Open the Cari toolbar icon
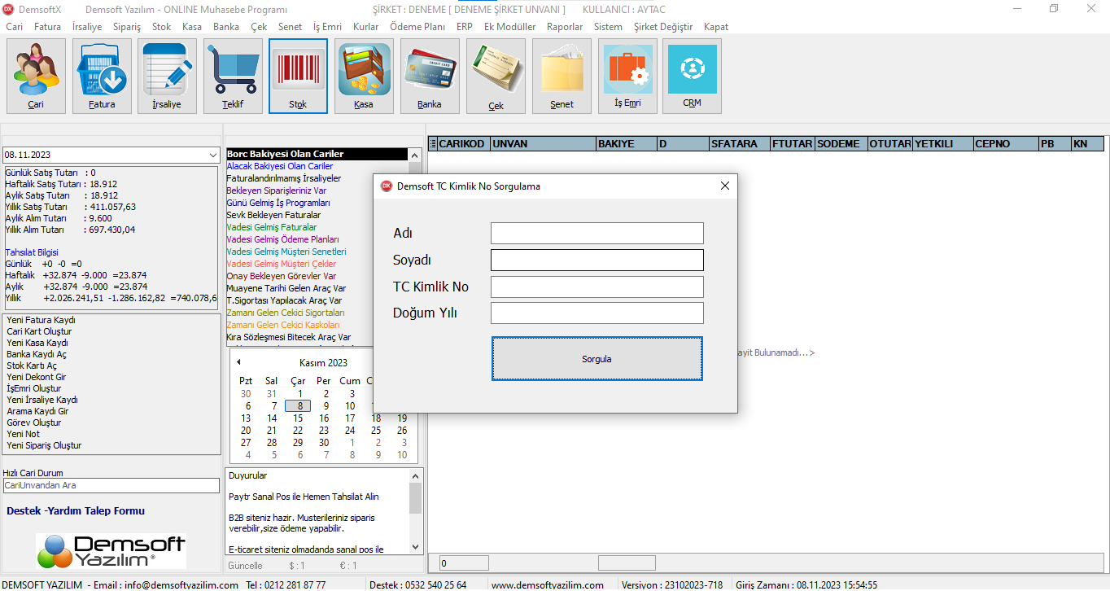This screenshot has height=591, width=1110. (x=36, y=76)
